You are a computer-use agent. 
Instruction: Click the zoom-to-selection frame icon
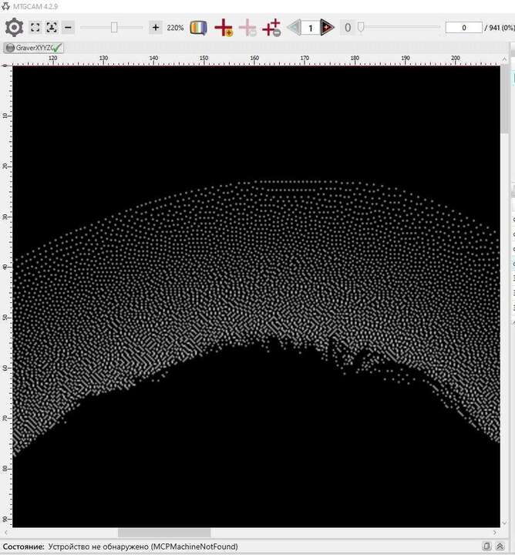(52, 28)
